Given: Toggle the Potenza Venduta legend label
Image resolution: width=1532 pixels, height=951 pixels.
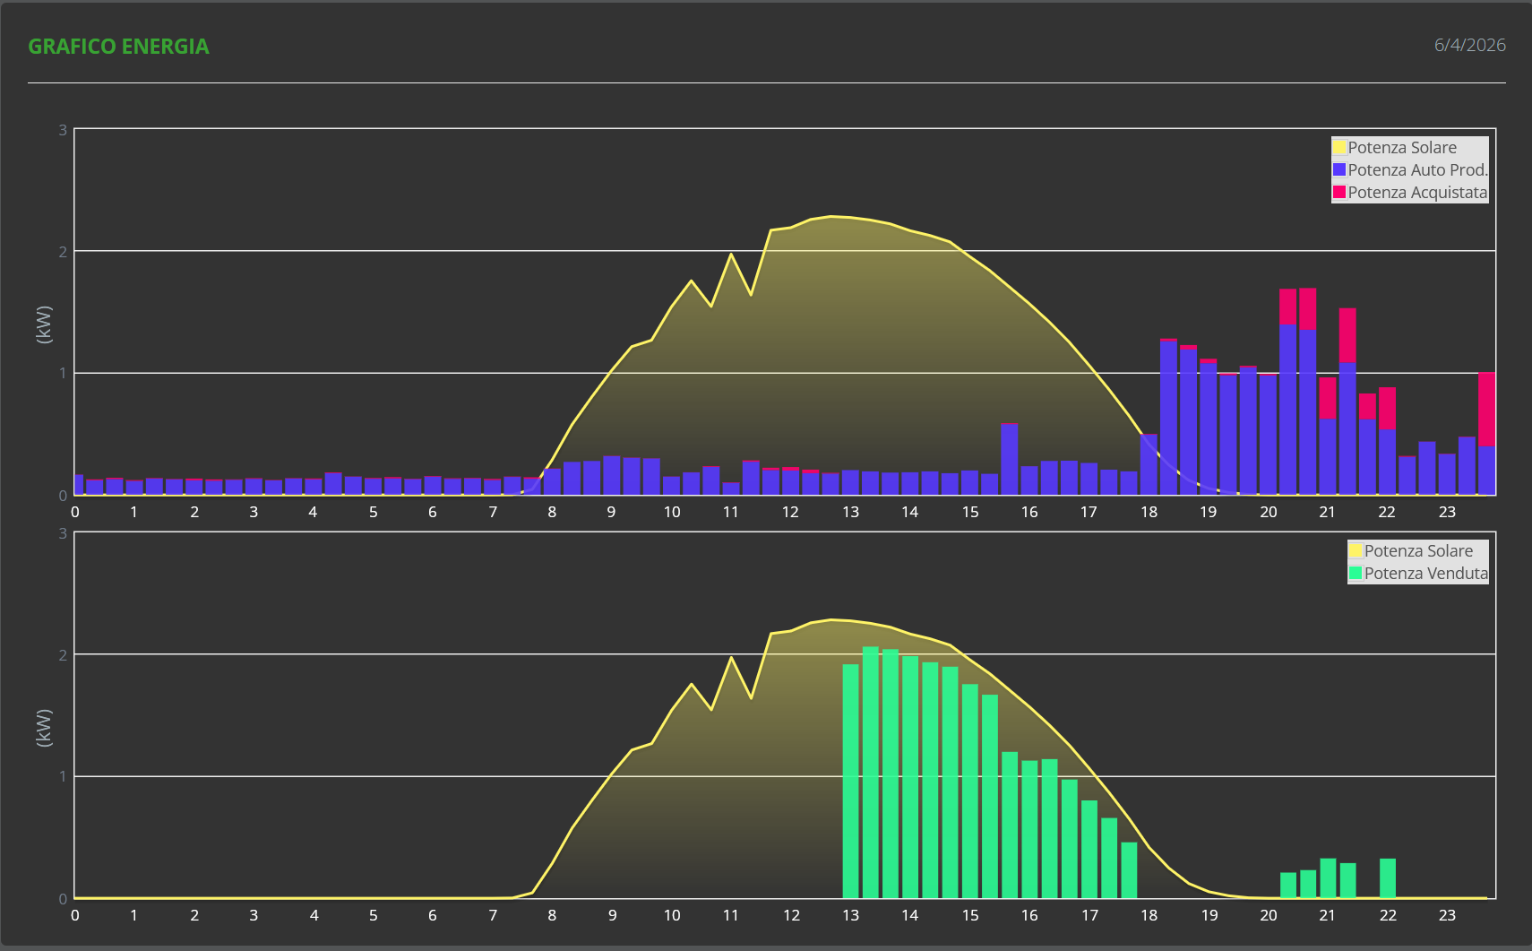Looking at the screenshot, I should click(1425, 574).
